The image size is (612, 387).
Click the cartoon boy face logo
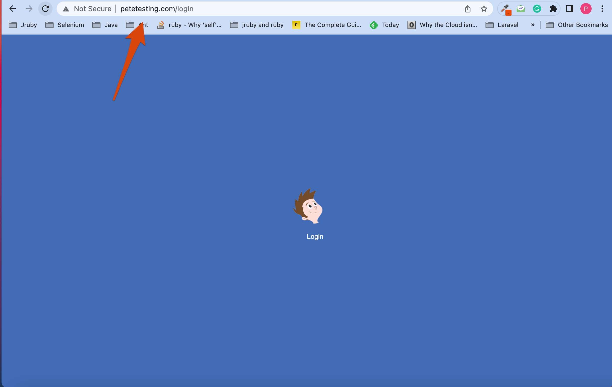pyautogui.click(x=308, y=206)
